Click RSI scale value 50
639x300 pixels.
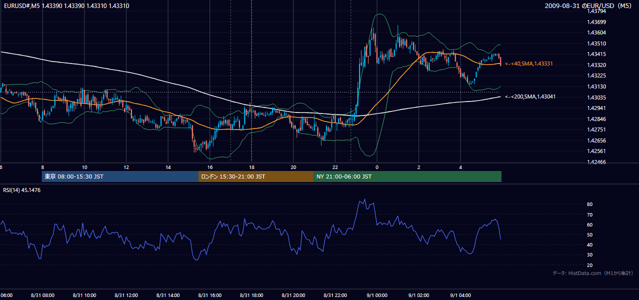click(x=589, y=234)
